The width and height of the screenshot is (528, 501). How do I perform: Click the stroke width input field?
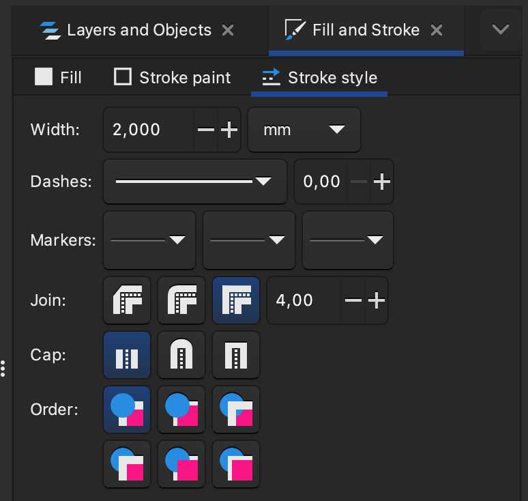[x=147, y=130]
